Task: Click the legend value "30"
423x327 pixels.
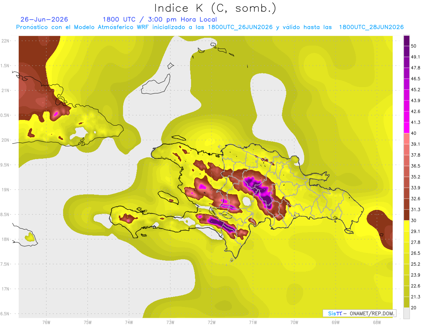Action: pos(414,220)
